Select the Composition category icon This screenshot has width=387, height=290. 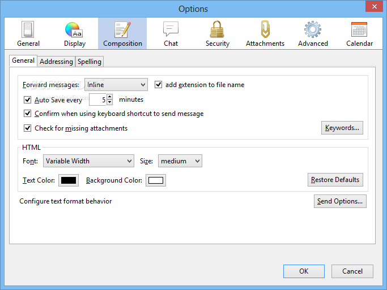pos(122,34)
